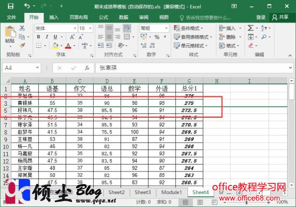Toggle Bold formatting

(x=39, y=37)
